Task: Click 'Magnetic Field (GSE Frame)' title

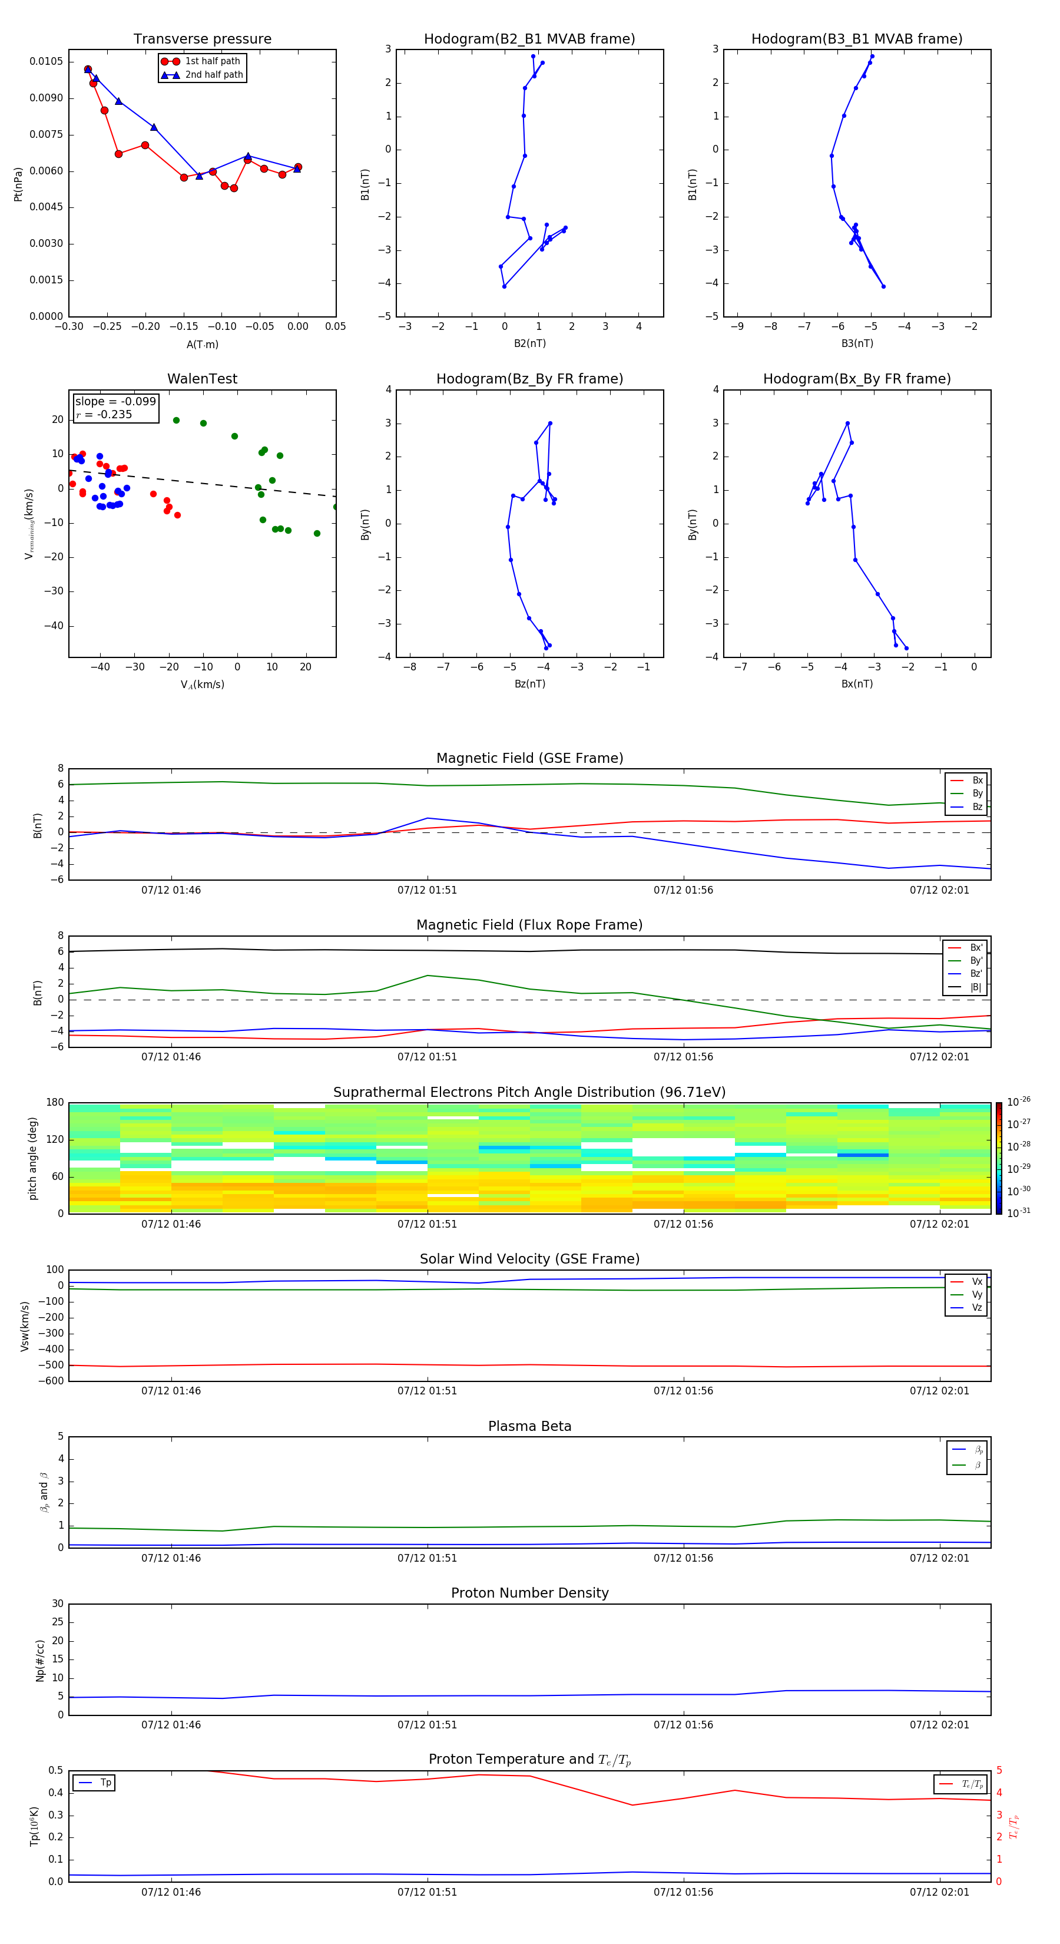Action: (529, 758)
